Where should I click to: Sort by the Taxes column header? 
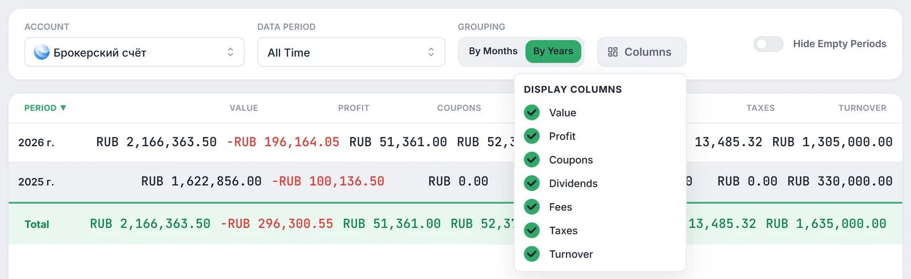tap(760, 108)
